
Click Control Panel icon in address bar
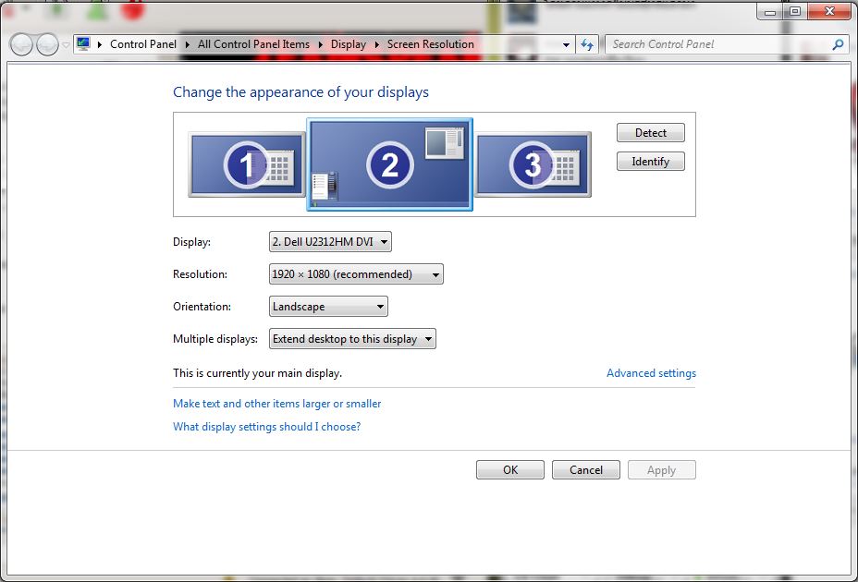click(x=83, y=43)
